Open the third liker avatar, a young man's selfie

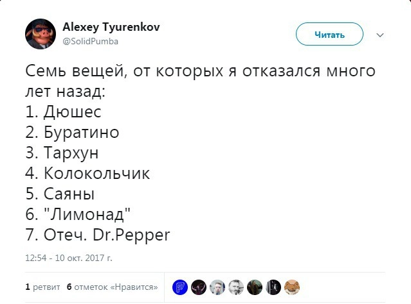pyautogui.click(x=217, y=286)
